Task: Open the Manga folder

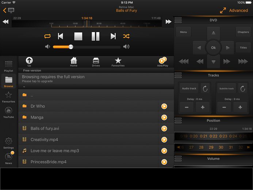Action: pos(88,117)
